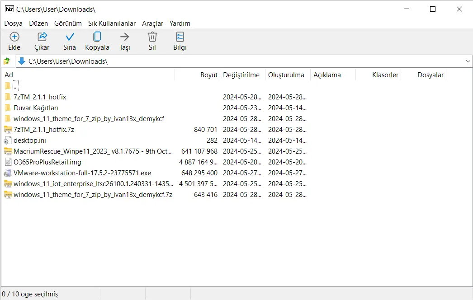The height and width of the screenshot is (300, 473).
Task: Click ISO icon of windows_11_iot_enterprise file
Action: tap(8, 184)
